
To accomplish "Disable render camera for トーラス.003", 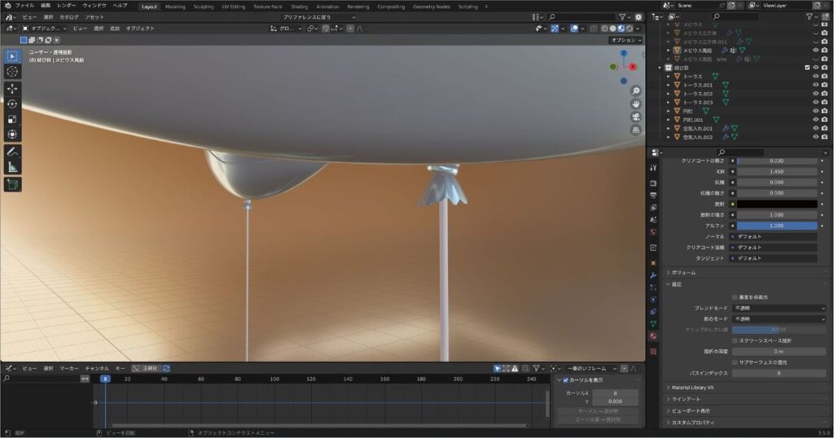I will (824, 102).
